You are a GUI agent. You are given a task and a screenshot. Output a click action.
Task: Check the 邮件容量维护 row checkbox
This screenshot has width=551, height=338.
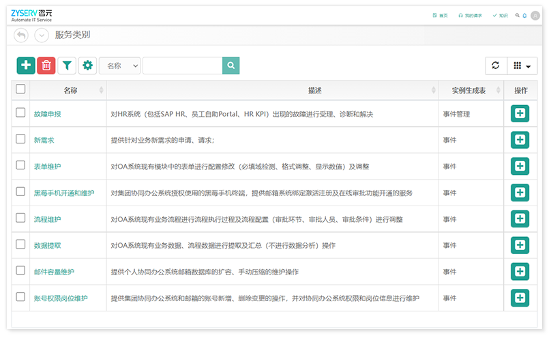pyautogui.click(x=20, y=270)
